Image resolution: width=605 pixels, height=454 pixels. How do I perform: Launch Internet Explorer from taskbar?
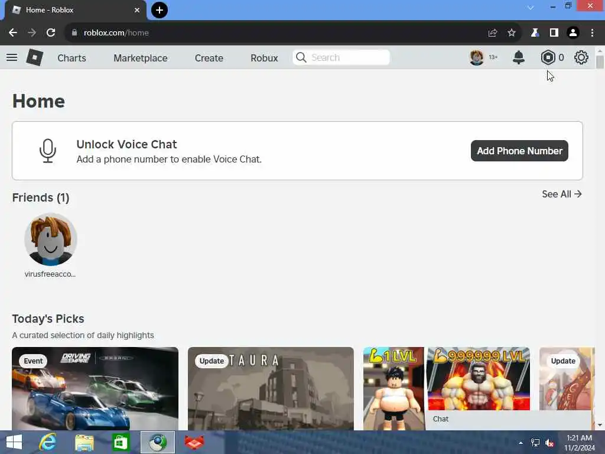coord(48,442)
